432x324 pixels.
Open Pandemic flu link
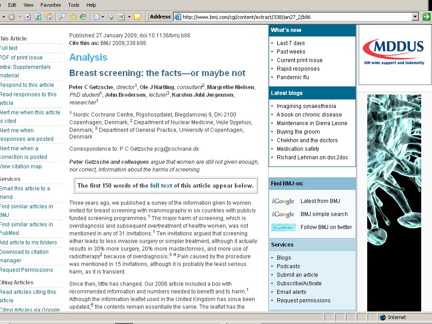click(293, 77)
